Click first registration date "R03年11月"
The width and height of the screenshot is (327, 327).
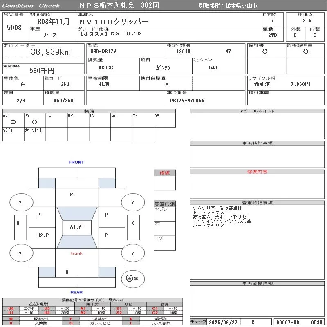(54, 21)
